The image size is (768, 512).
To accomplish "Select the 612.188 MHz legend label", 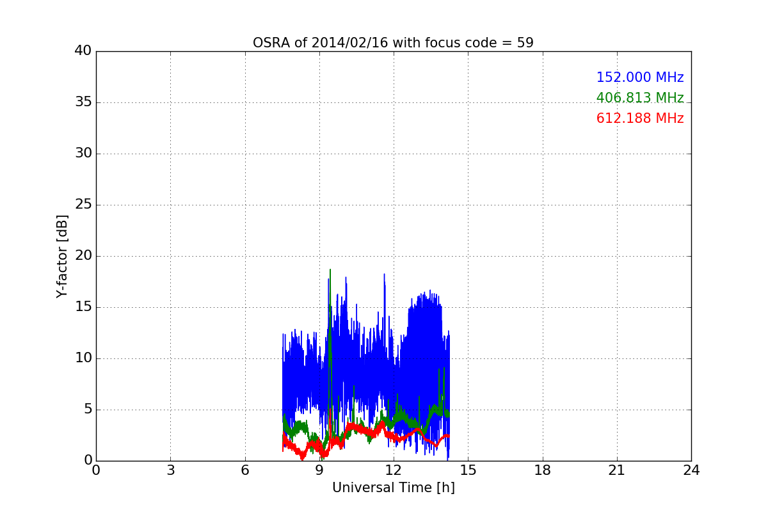I will [x=640, y=118].
